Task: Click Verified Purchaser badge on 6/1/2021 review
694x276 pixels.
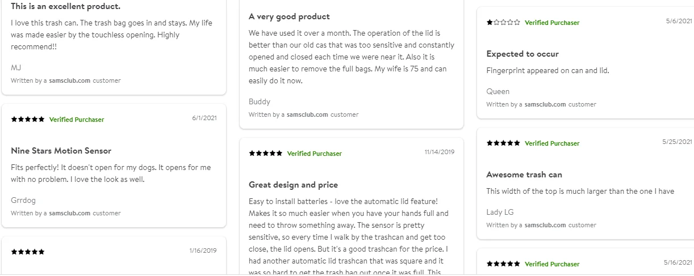Action: pos(77,120)
